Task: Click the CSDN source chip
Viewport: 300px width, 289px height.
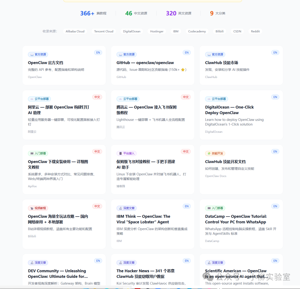Action: pyautogui.click(x=237, y=31)
